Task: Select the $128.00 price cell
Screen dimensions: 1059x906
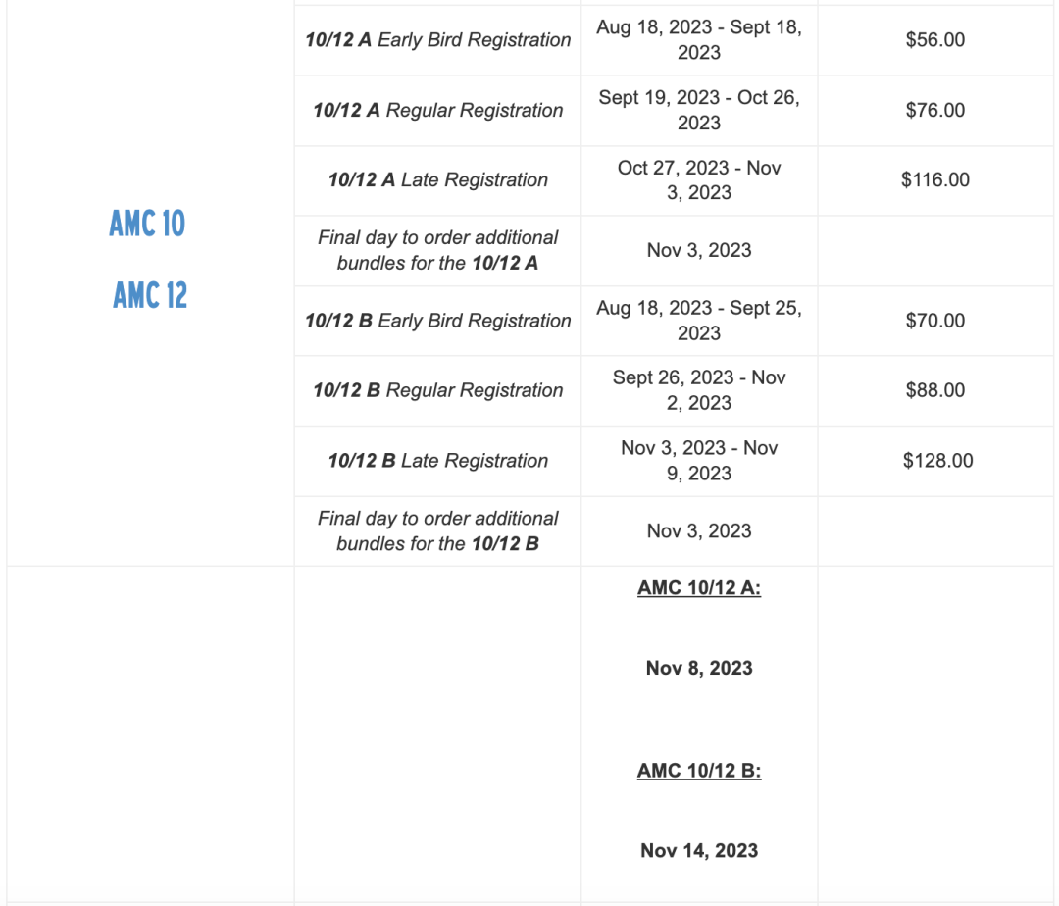Action: click(x=937, y=461)
